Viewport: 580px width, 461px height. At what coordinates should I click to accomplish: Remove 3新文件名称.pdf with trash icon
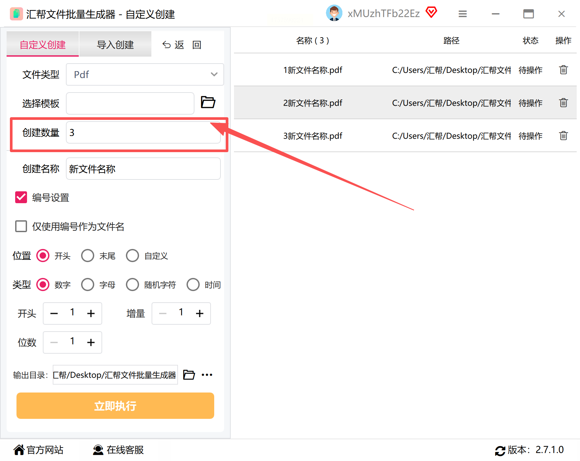[x=563, y=136]
